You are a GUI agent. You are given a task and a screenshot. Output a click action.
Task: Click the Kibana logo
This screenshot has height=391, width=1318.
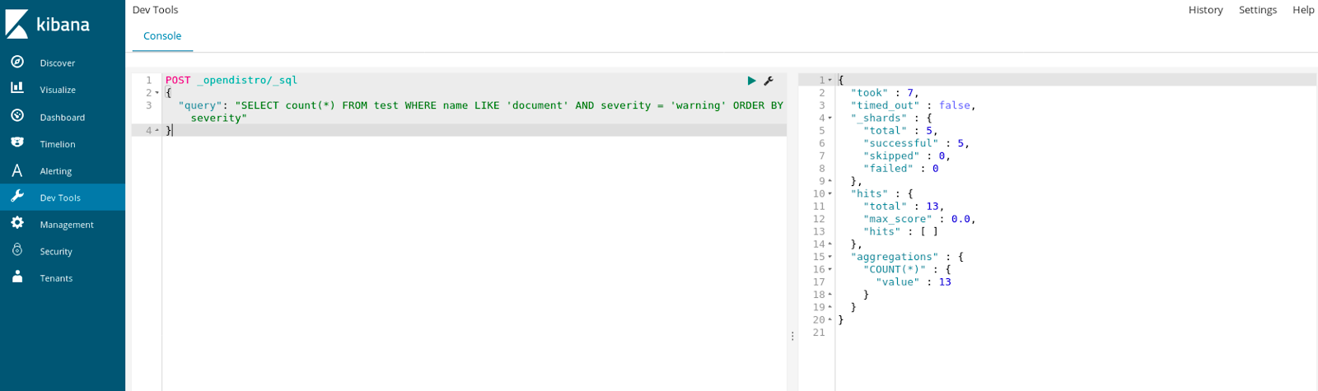48,24
